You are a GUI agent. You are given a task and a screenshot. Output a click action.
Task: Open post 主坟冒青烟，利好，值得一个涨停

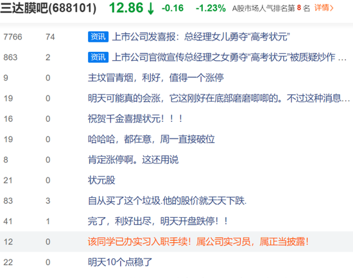tap(155, 78)
